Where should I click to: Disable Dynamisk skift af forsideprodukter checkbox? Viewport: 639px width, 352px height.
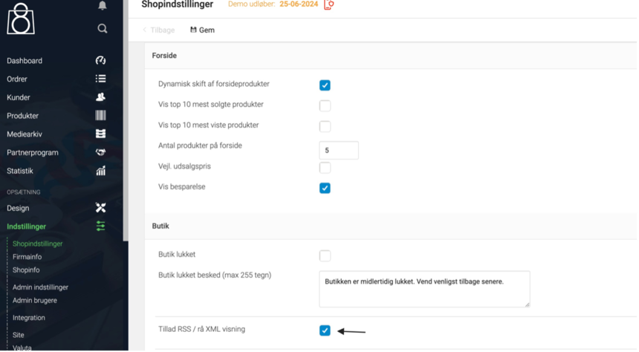click(x=325, y=85)
